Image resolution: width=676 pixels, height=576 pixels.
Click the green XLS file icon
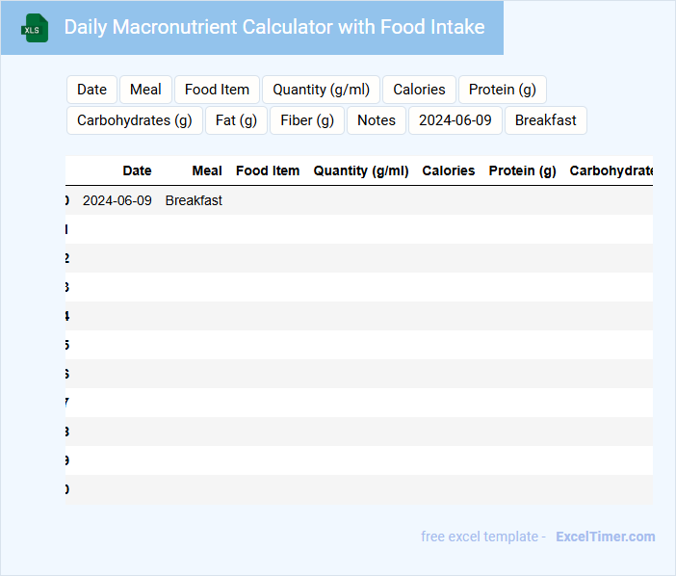pos(36,28)
